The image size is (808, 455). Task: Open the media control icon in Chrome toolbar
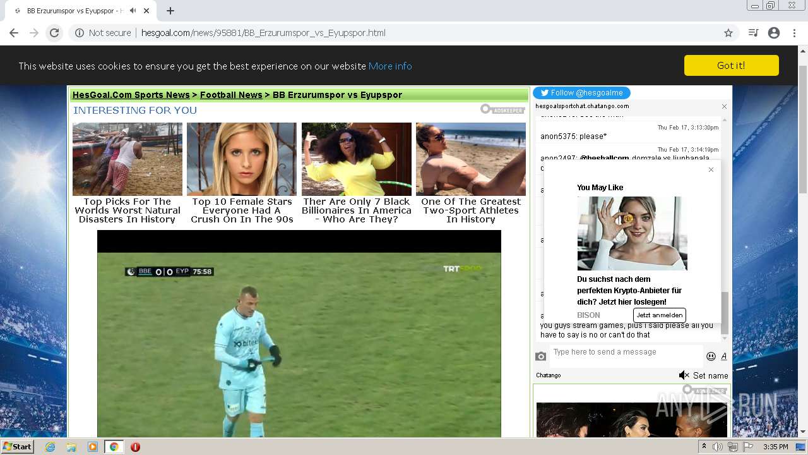pyautogui.click(x=753, y=33)
